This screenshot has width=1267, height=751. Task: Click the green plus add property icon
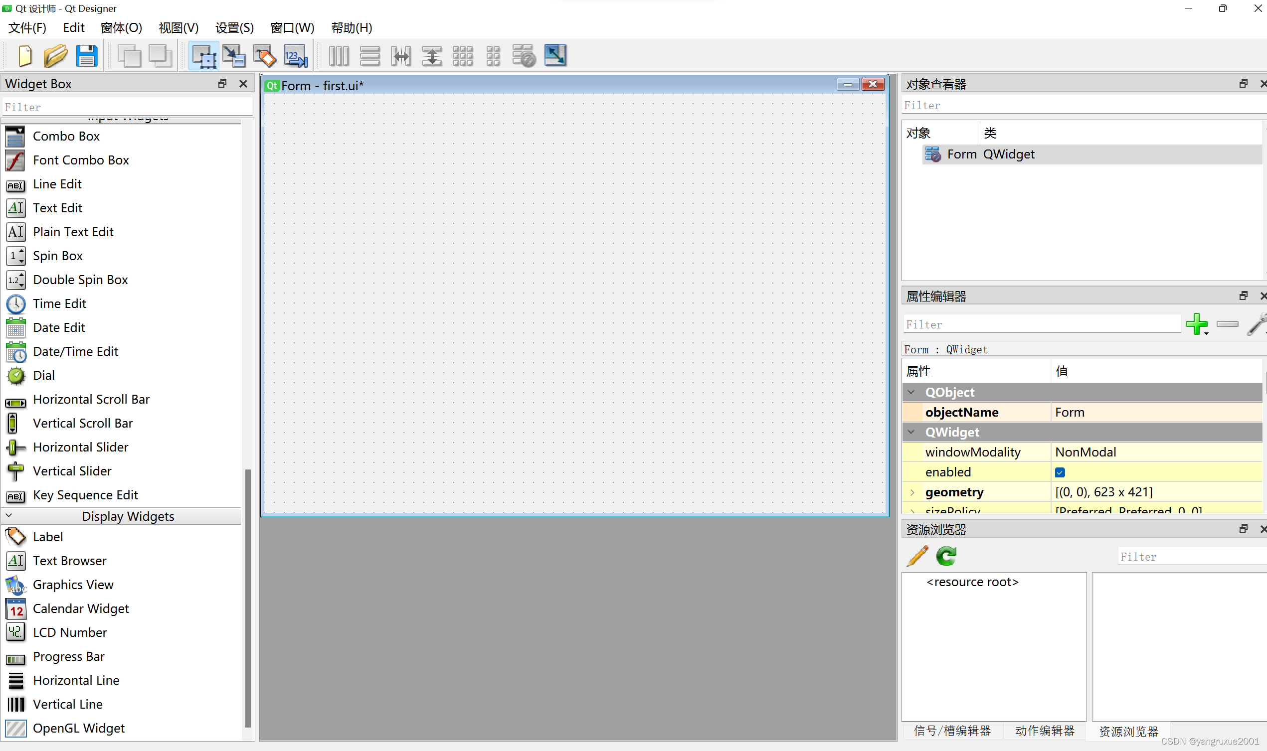[x=1196, y=324]
